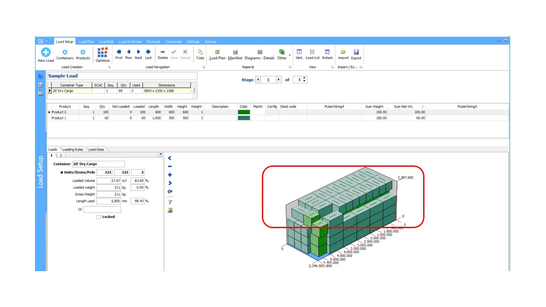The width and height of the screenshot is (546, 307).
Task: Open the Containers ribbon tab
Action: [x=173, y=42]
